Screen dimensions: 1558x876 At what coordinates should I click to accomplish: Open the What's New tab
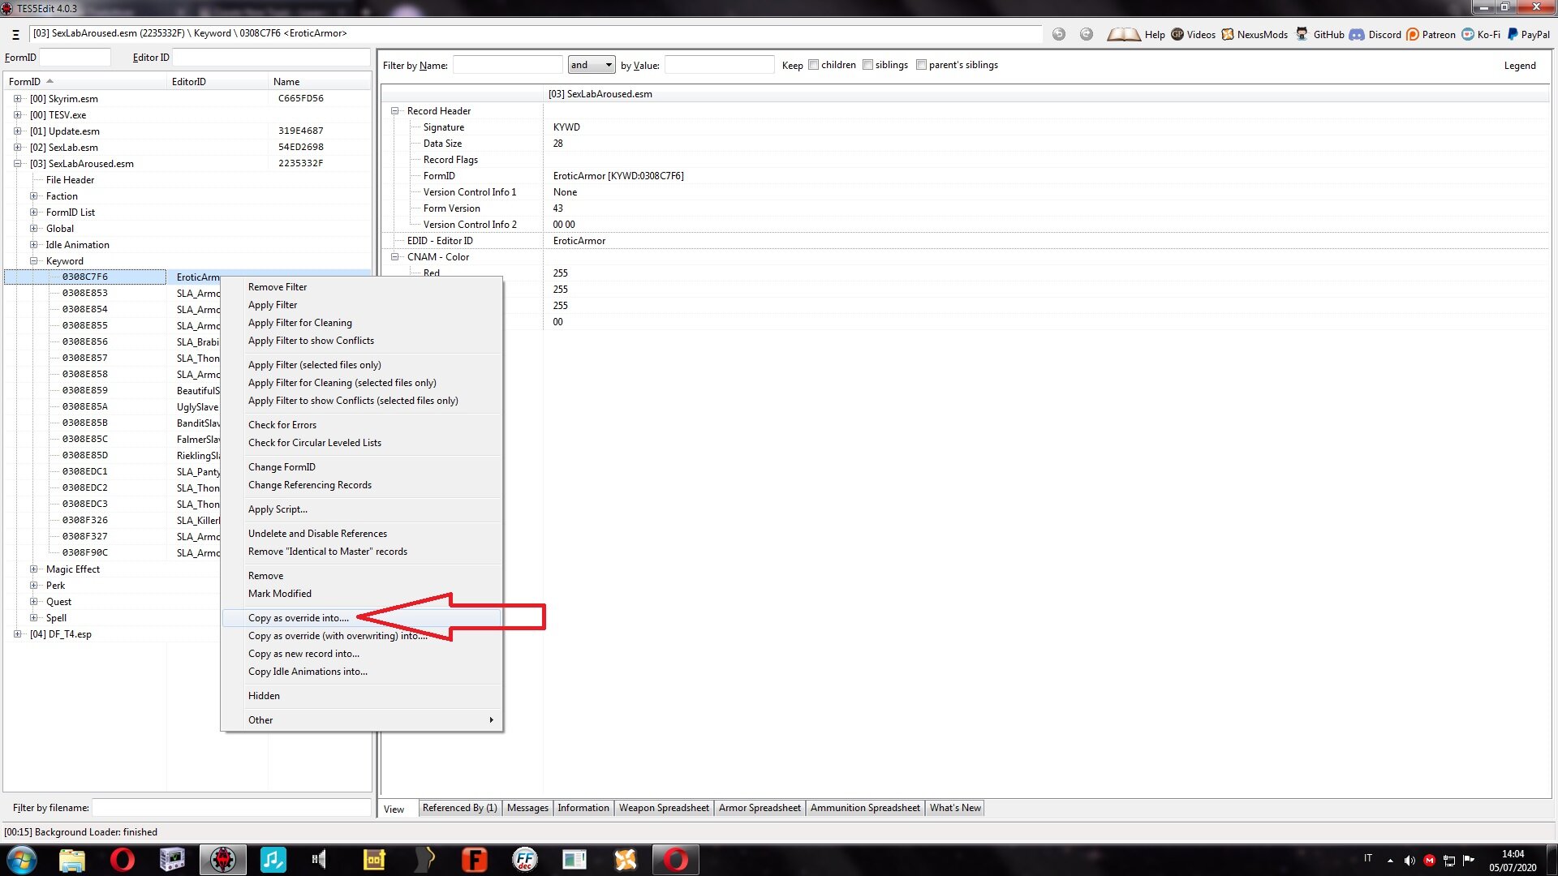(955, 808)
